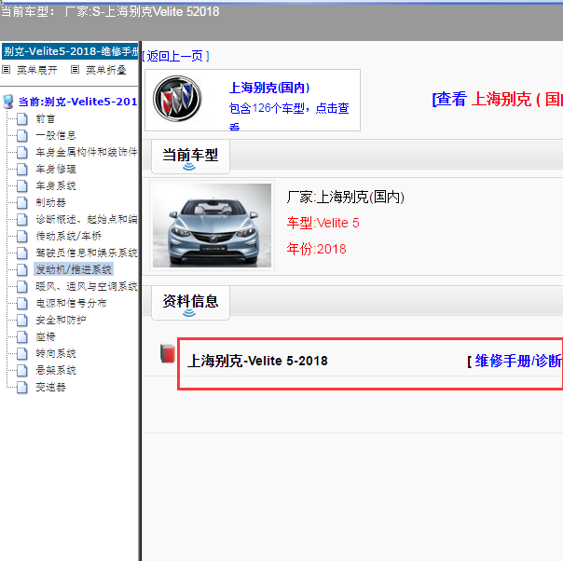The image size is (563, 561).
Task: Click the page icon next to 前言
Action: 21,118
